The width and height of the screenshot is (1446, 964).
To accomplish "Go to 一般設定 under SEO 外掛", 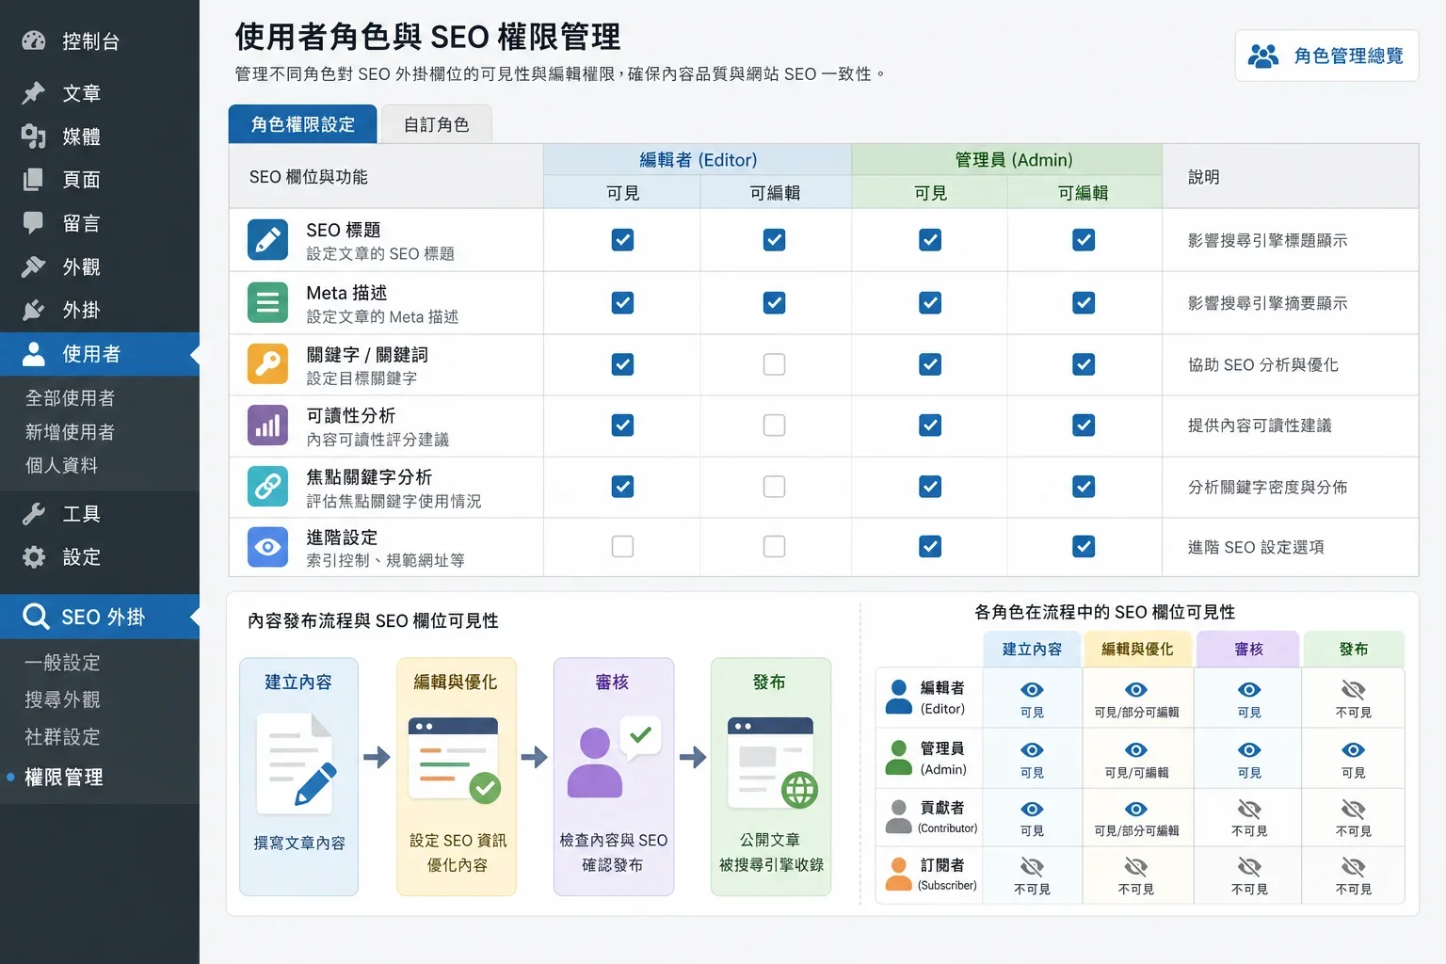I will 62,662.
